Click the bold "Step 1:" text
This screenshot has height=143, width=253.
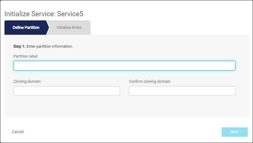(x=19, y=46)
